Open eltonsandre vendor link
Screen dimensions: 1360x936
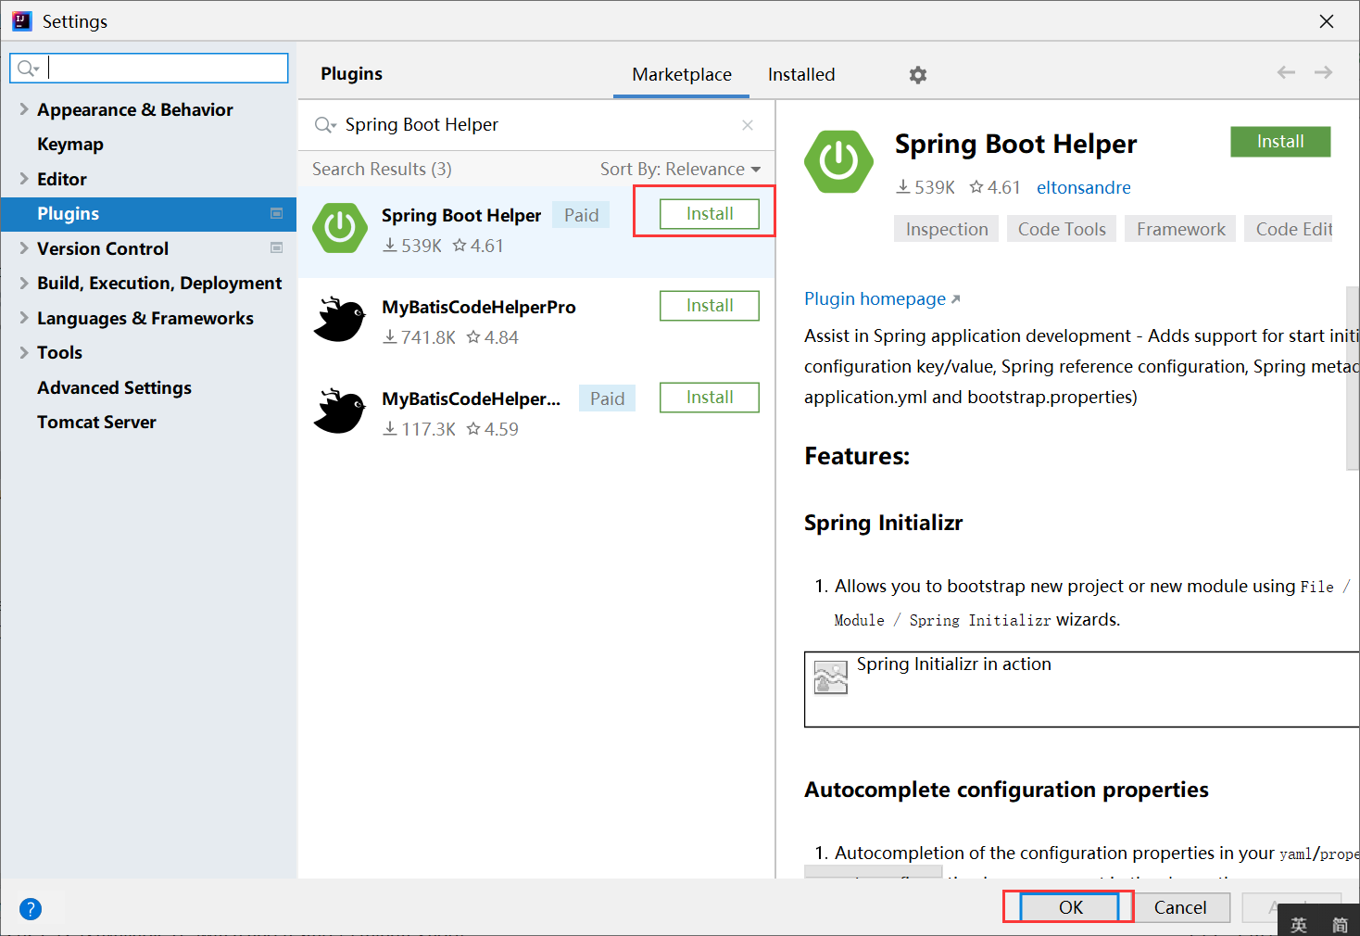pos(1084,187)
